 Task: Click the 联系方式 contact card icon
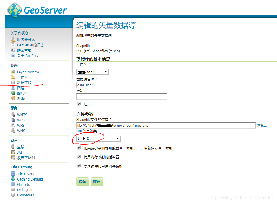pyautogui.click(x=13, y=50)
